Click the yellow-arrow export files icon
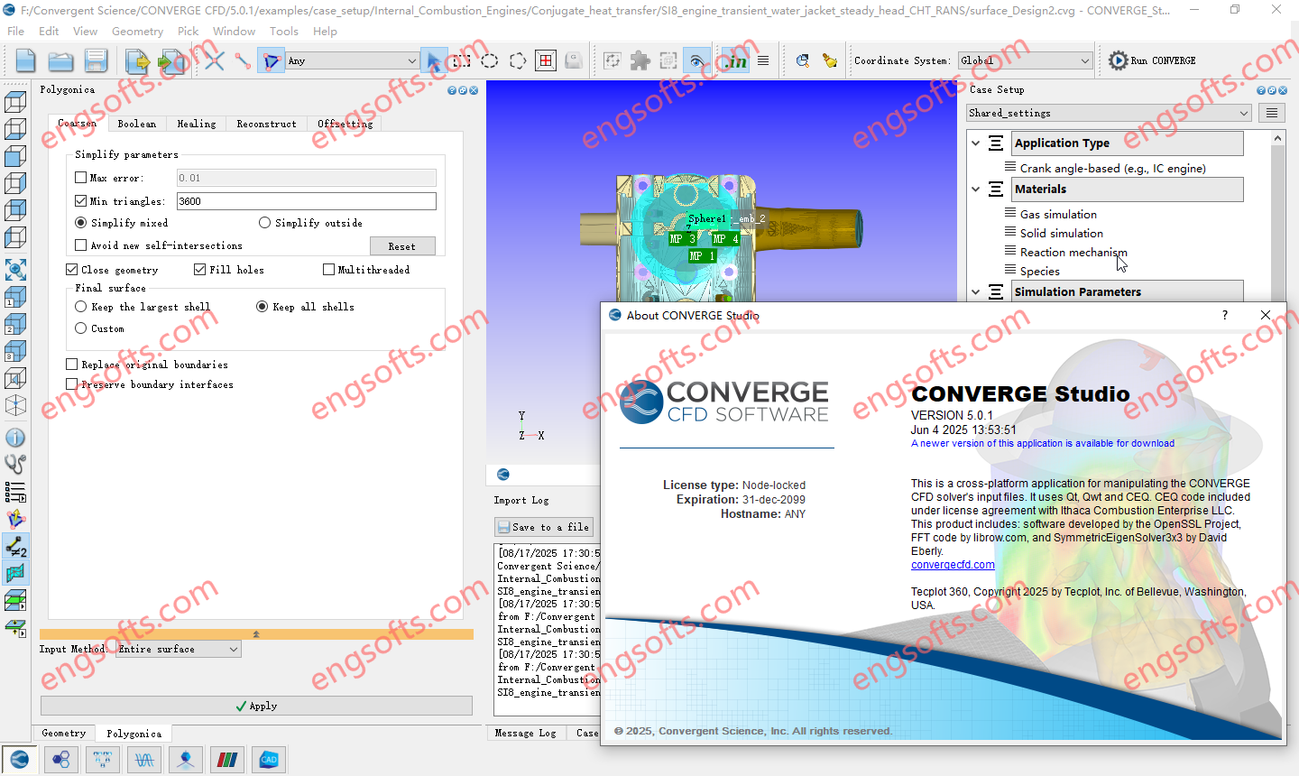1299x776 pixels. point(137,60)
